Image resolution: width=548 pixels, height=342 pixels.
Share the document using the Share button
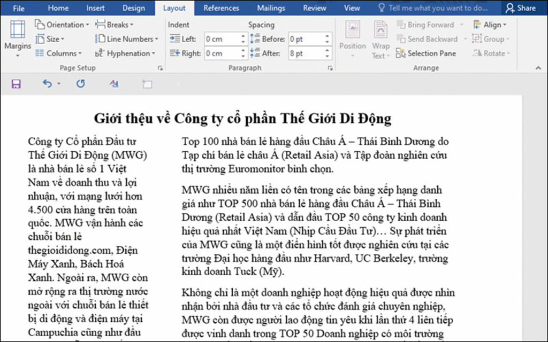click(x=520, y=8)
